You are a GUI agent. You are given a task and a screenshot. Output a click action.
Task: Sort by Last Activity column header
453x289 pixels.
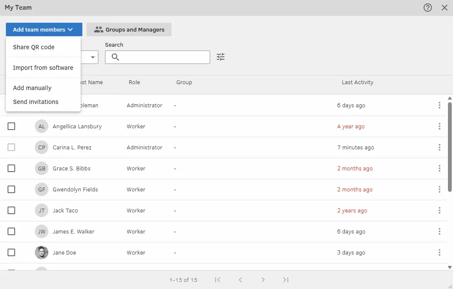(x=357, y=82)
